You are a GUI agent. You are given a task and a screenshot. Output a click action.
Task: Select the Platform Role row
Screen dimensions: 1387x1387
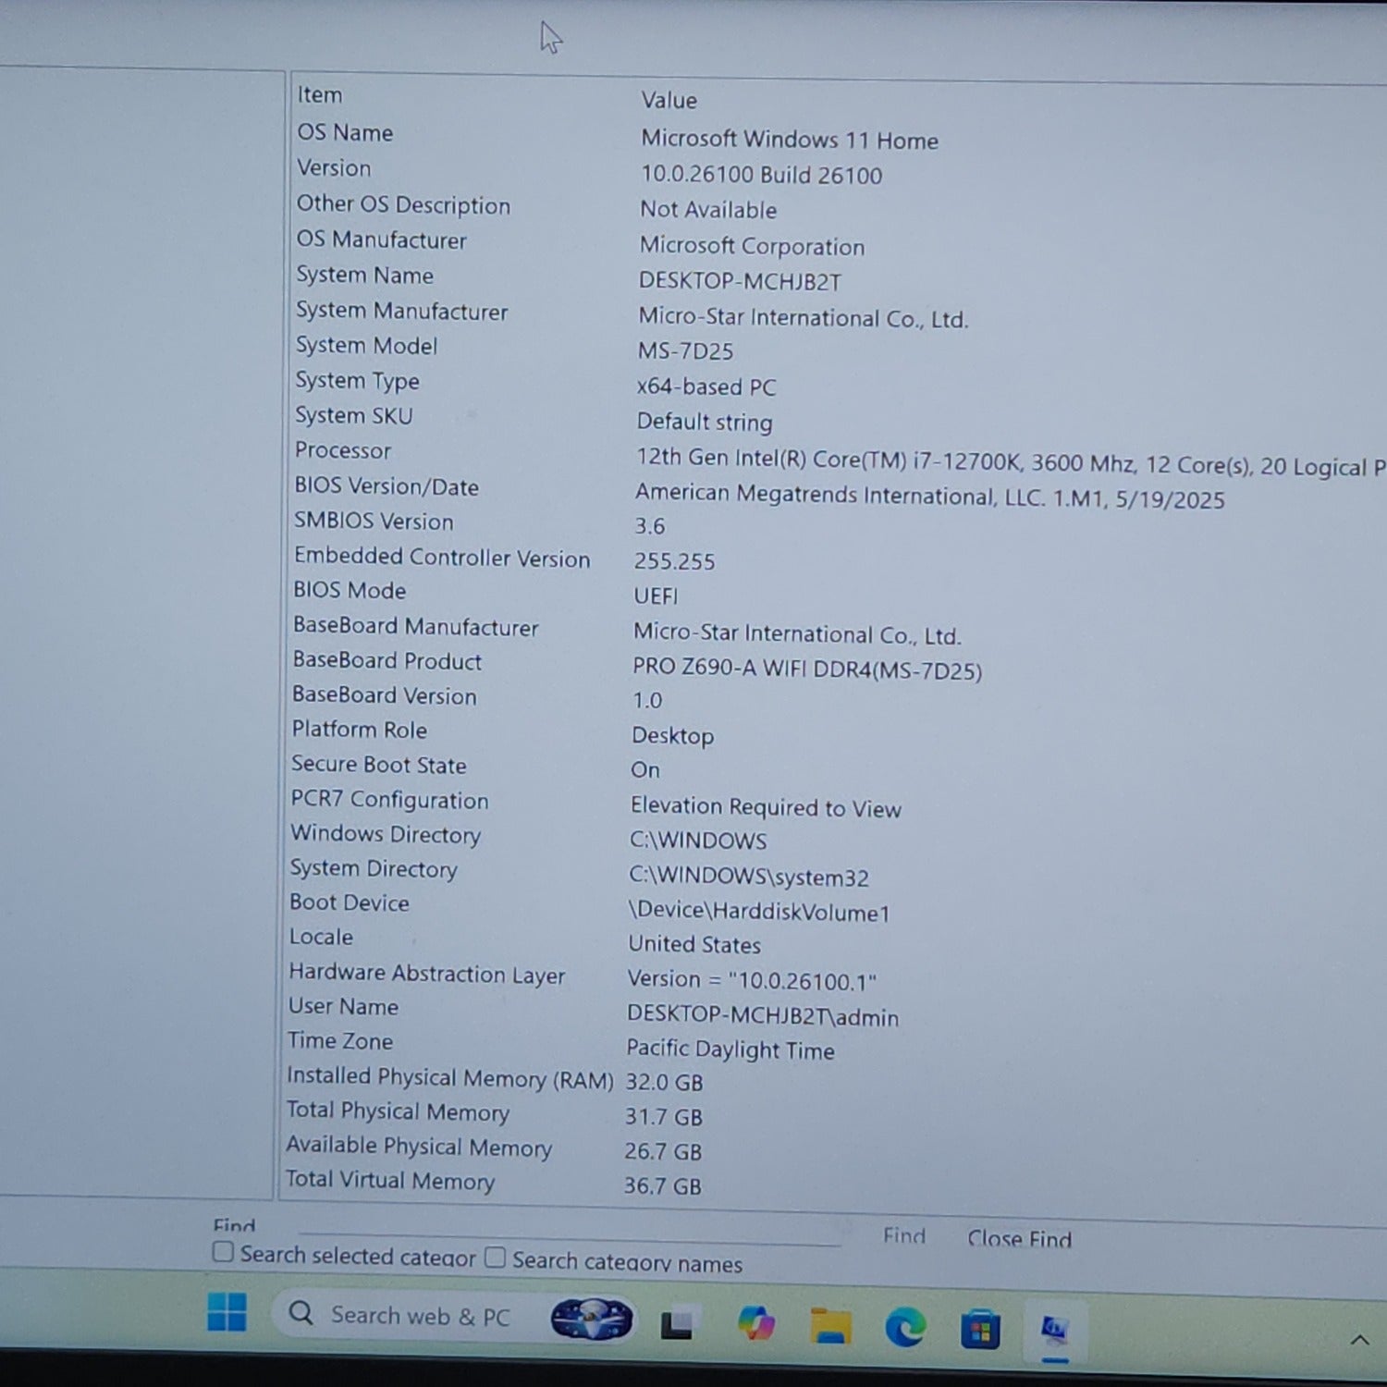[x=359, y=730]
